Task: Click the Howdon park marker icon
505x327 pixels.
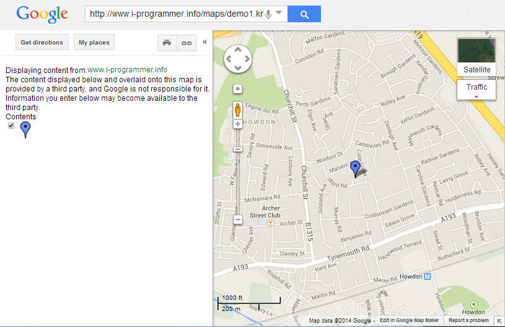Action: click(x=473, y=304)
